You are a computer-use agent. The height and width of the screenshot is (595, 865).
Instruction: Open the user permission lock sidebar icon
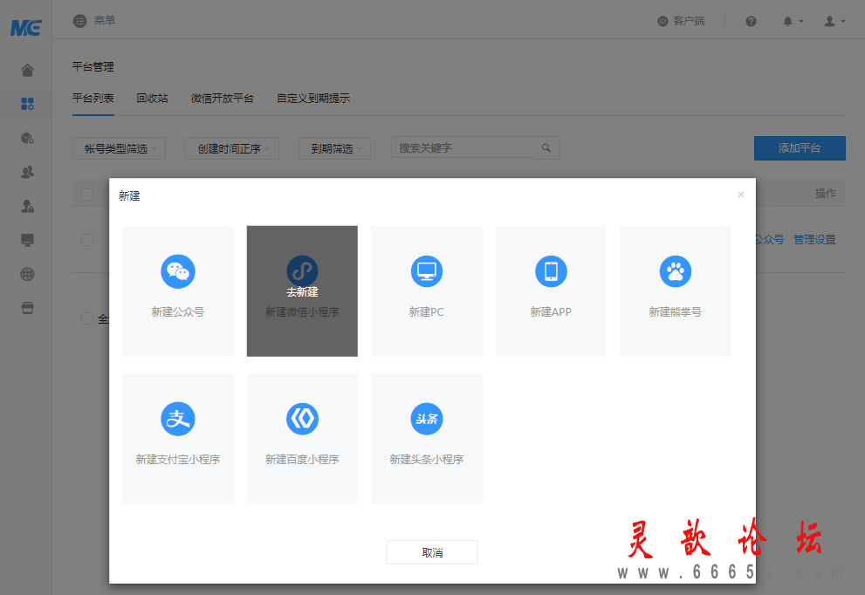coord(27,206)
